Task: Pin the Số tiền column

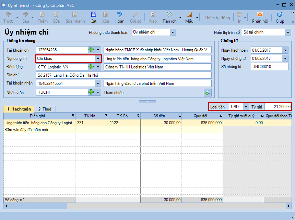Action: [x=179, y=116]
